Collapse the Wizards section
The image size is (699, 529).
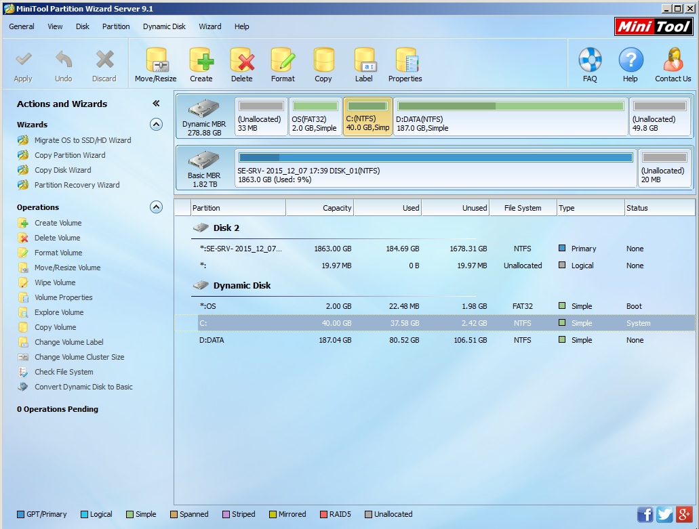(157, 124)
